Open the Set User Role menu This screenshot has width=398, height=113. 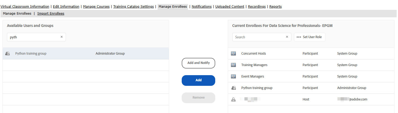click(310, 37)
